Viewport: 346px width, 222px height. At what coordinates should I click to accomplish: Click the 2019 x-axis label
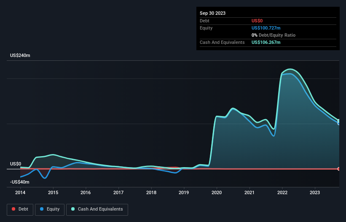(x=184, y=192)
